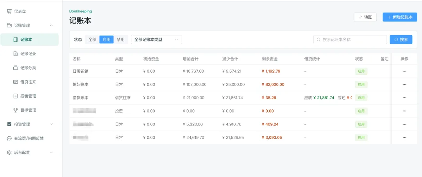Click the 启用 status tag for 日常花销
Image resolution: width=422 pixels, height=177 pixels.
[361, 71]
